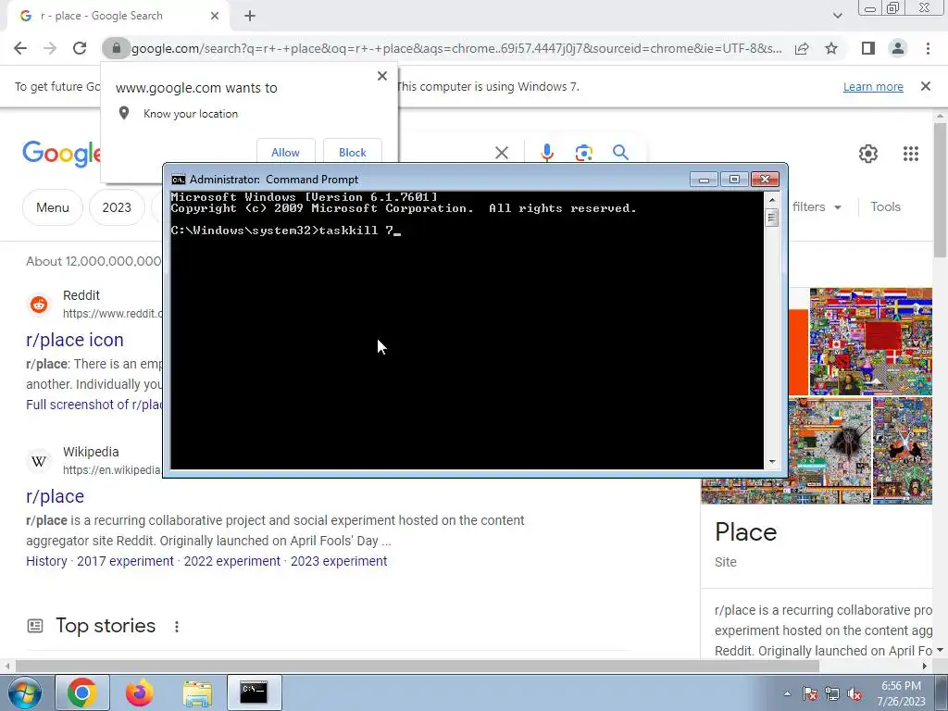Open Chrome side panel icon
The height and width of the screenshot is (711, 948).
pyautogui.click(x=868, y=48)
